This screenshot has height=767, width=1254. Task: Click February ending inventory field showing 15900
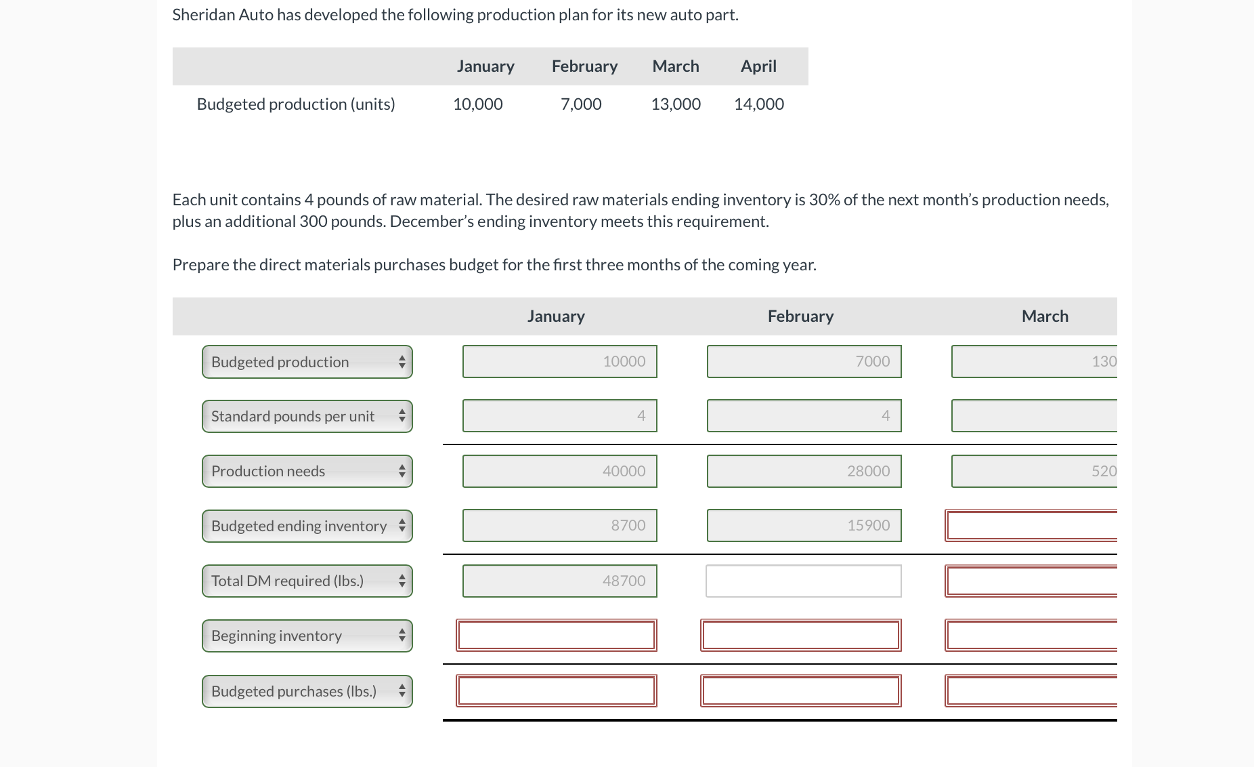[x=804, y=525]
